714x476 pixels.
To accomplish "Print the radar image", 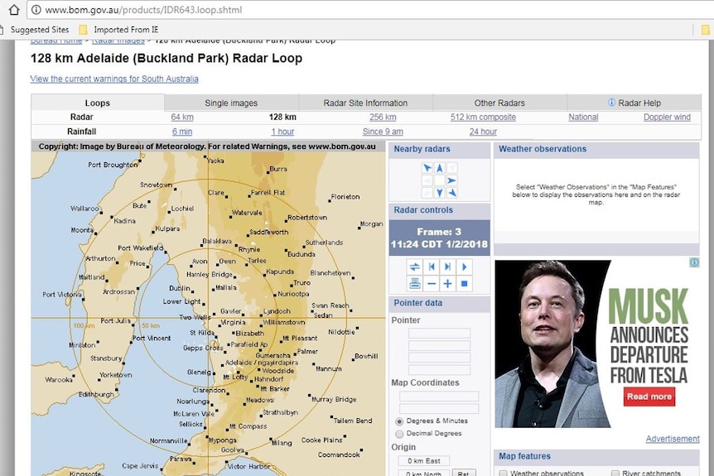I will [415, 283].
